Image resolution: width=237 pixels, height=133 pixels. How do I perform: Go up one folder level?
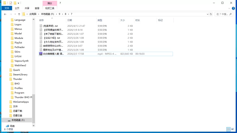coord(19,14)
